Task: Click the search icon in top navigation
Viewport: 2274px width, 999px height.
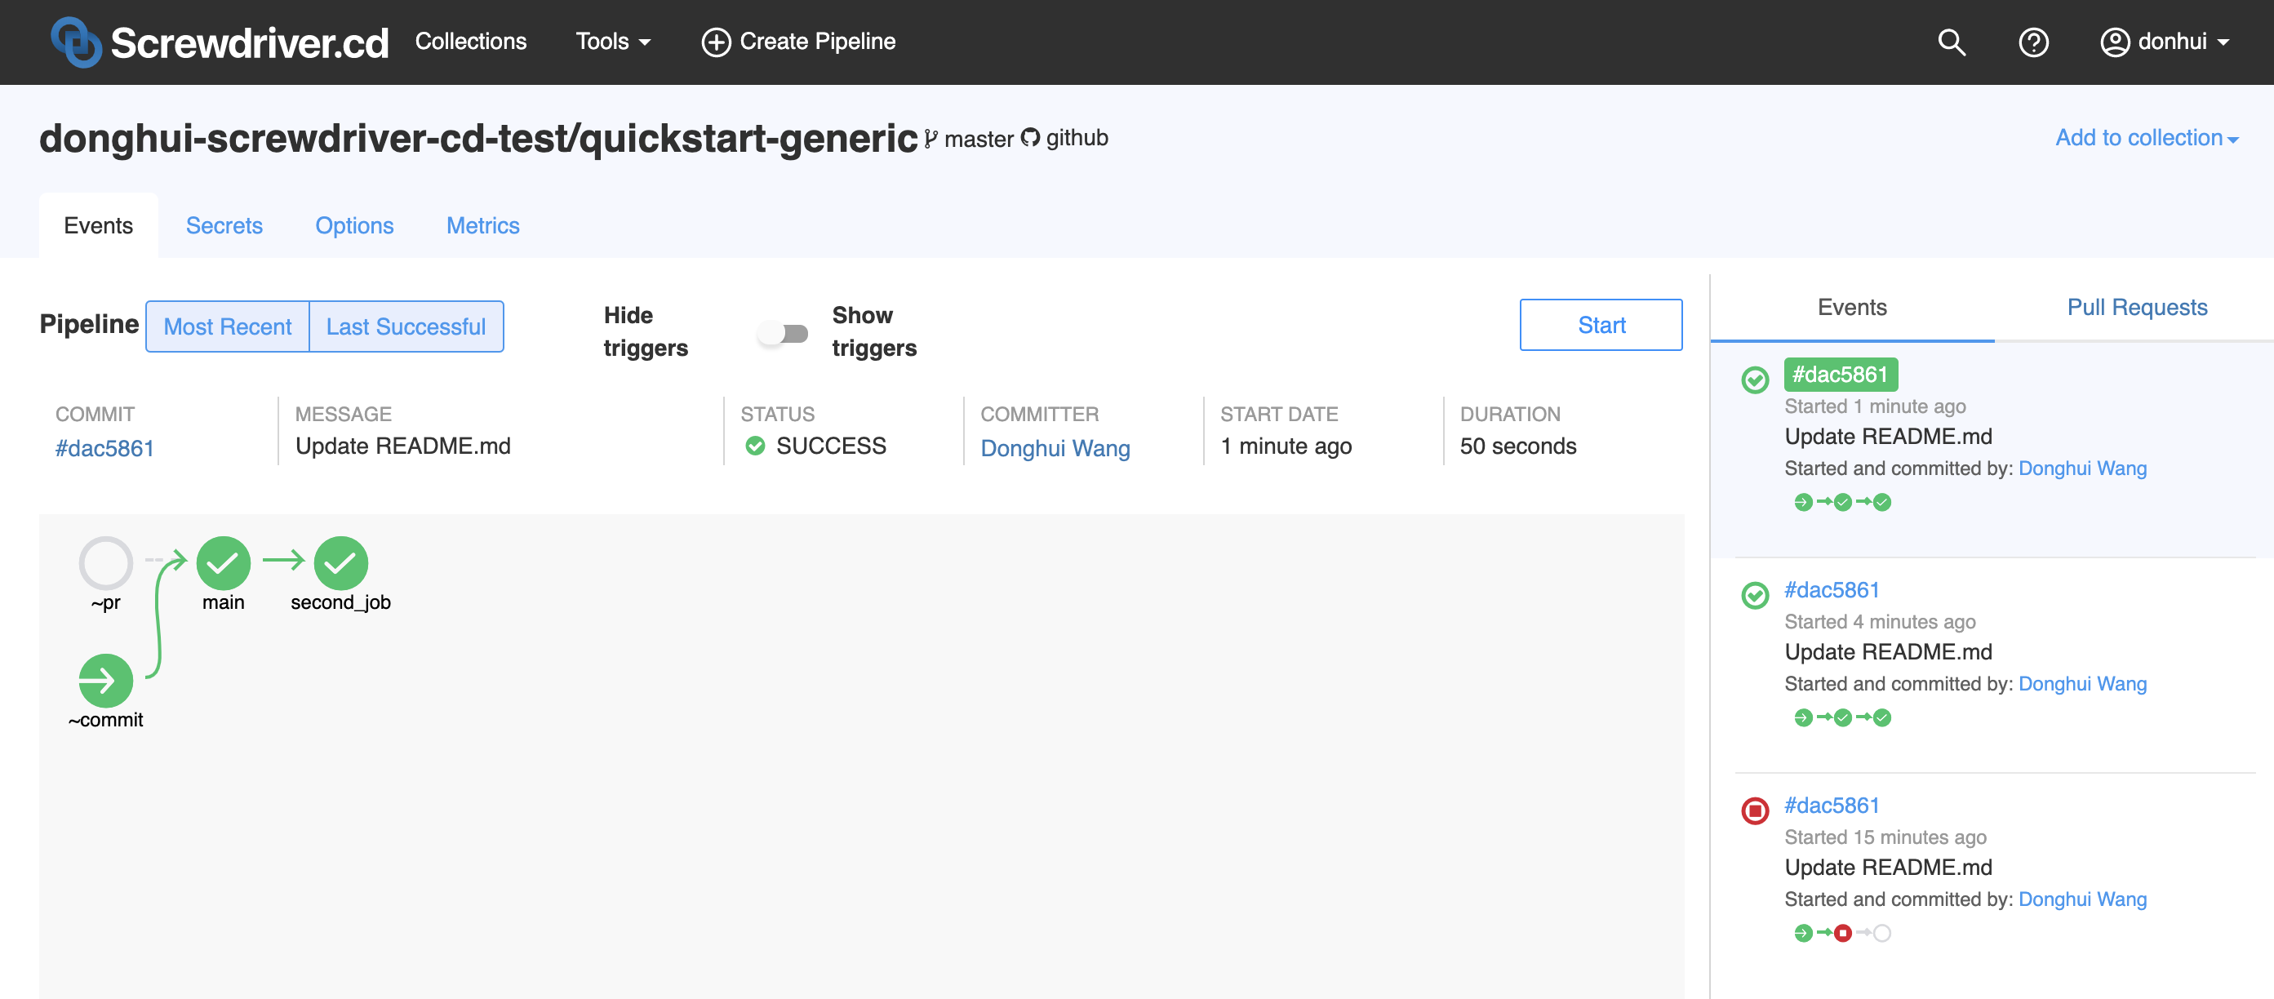Action: [1952, 41]
